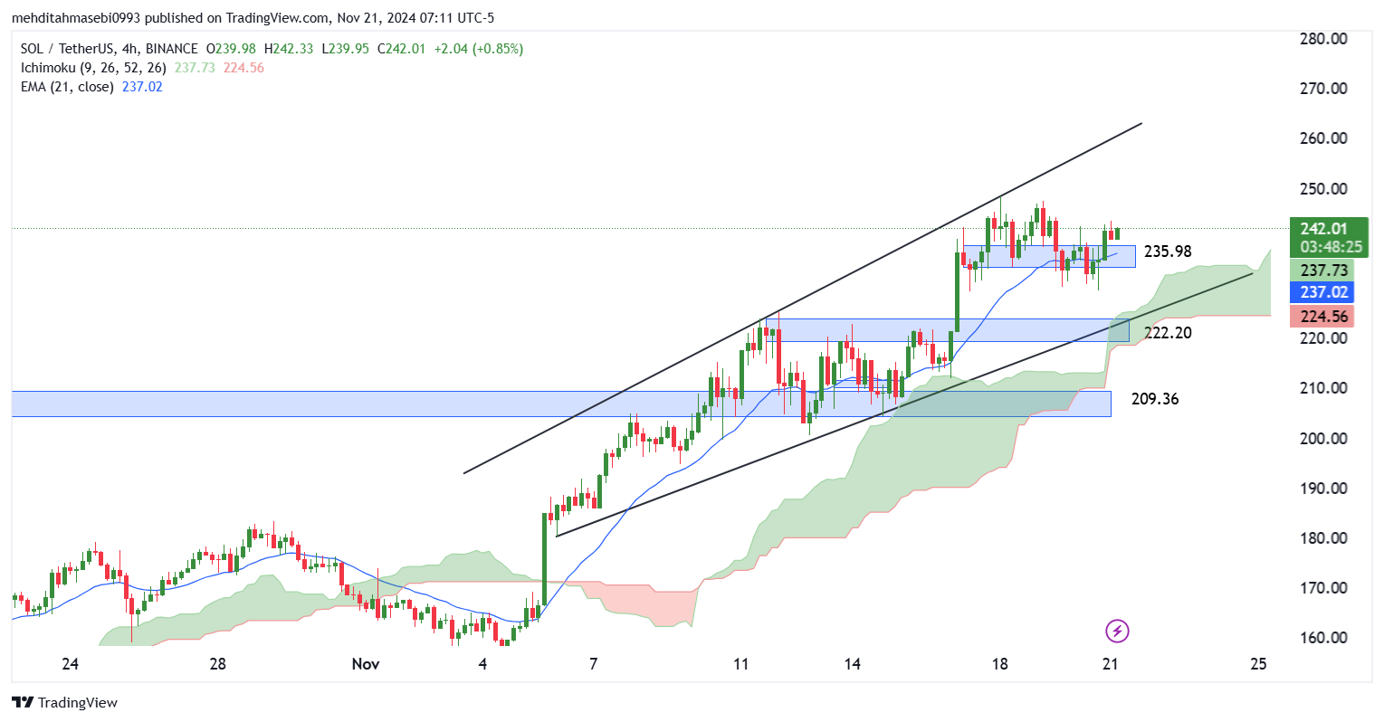Click the 250.00 price axis label
Viewport: 1384px width, 722px height.
point(1323,189)
